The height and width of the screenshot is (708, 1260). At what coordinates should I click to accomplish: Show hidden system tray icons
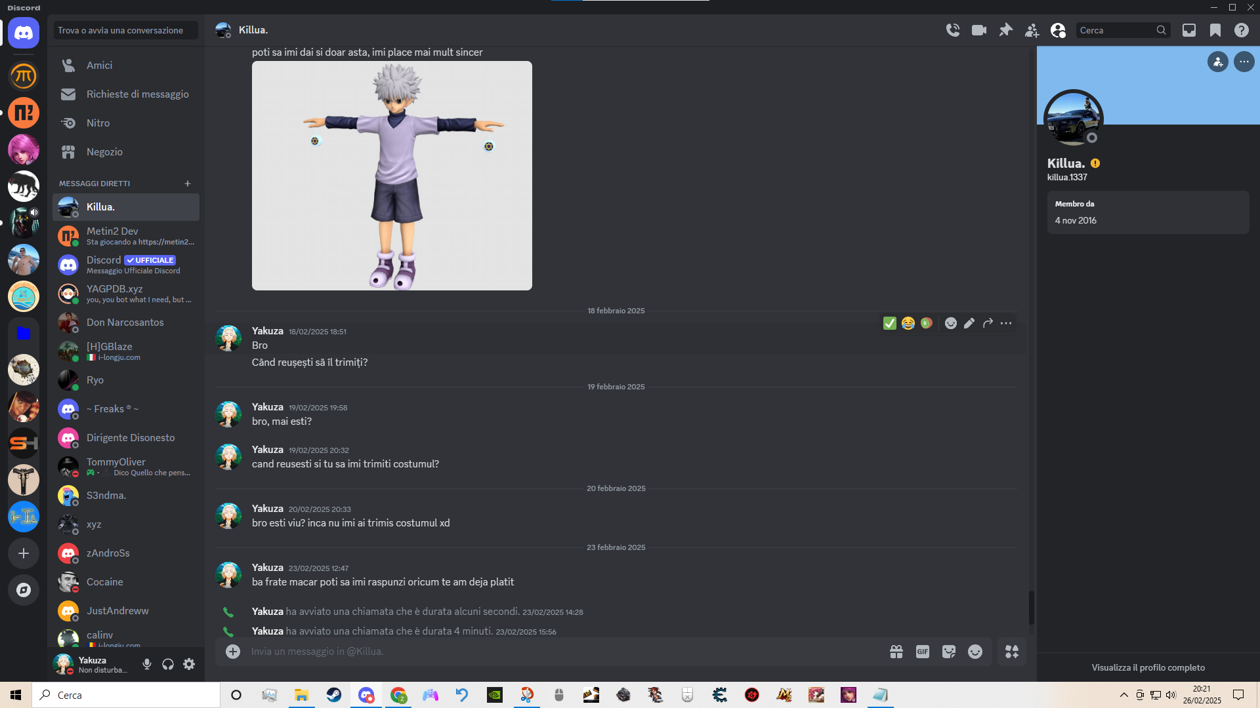click(x=1124, y=695)
